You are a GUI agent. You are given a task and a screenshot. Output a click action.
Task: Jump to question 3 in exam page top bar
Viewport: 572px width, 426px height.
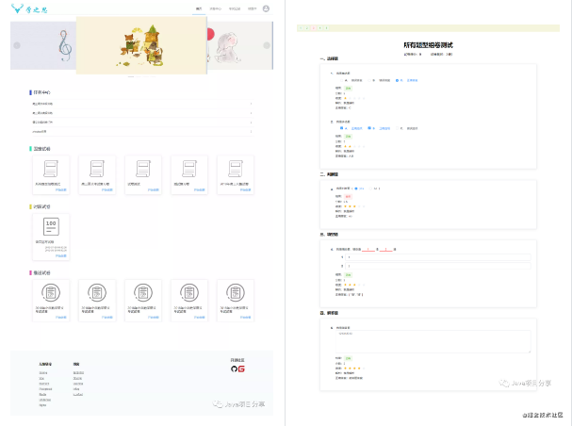coord(314,28)
